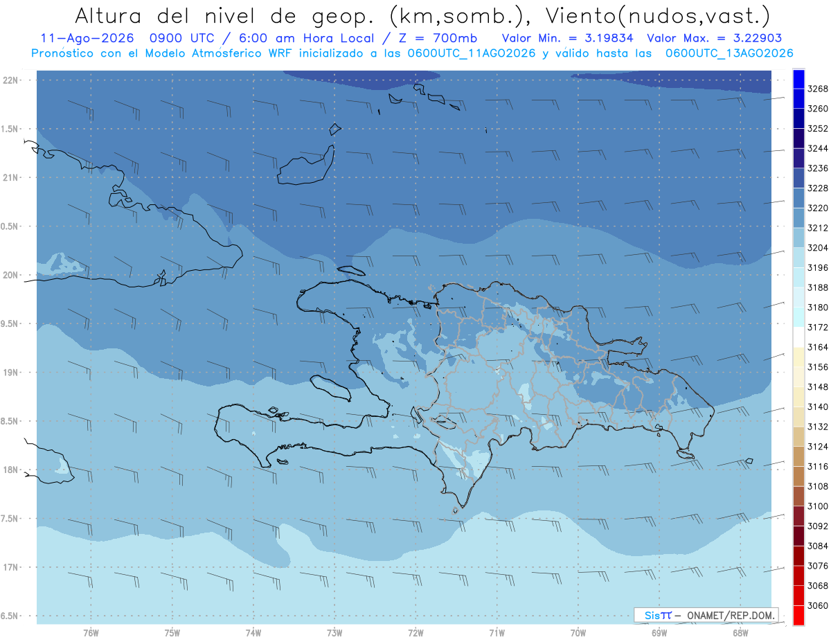The width and height of the screenshot is (831, 642).
Task: Click the '76W' longitude label
Action: (91, 633)
